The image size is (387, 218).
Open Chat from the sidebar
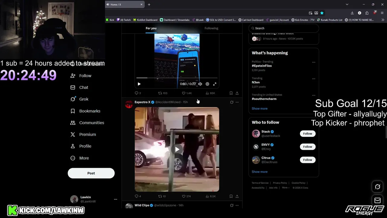tap(79, 88)
